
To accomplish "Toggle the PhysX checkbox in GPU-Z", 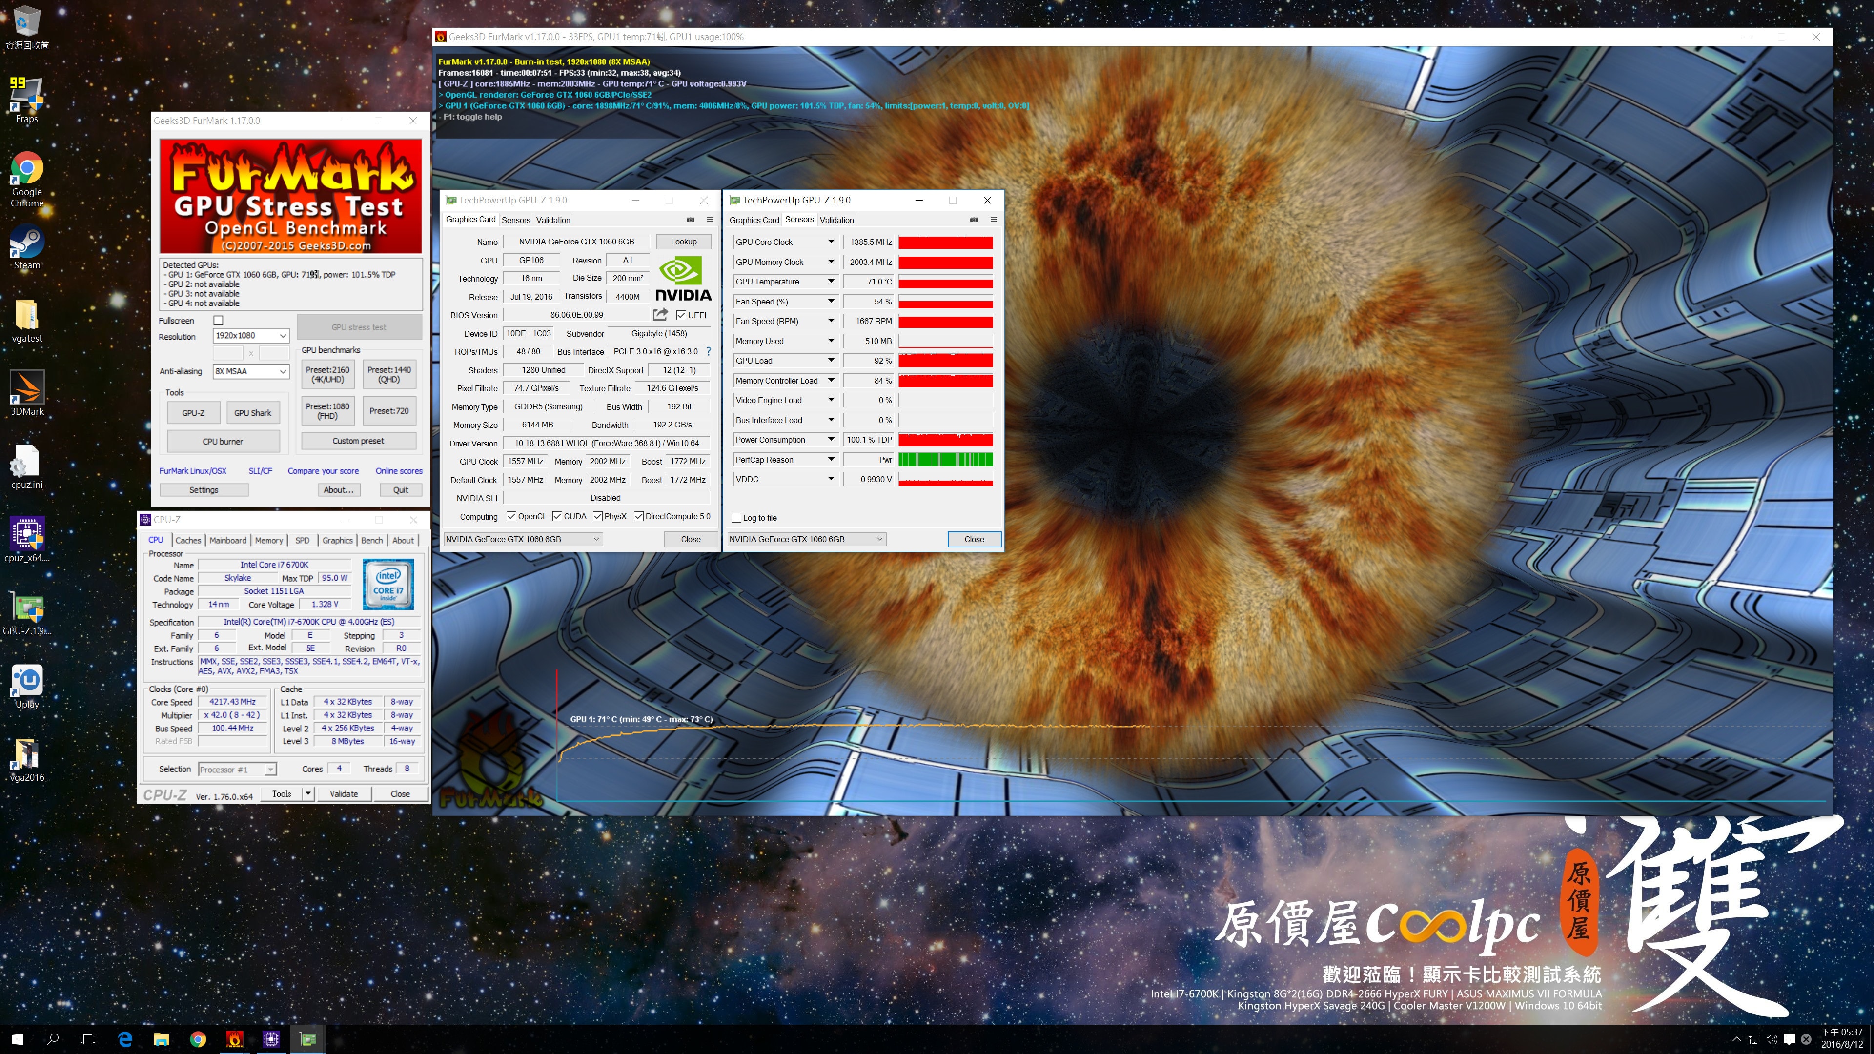I will (x=597, y=516).
